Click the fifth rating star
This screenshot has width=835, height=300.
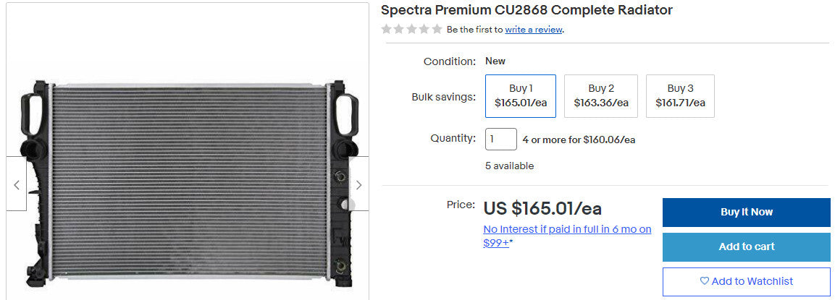tap(437, 30)
